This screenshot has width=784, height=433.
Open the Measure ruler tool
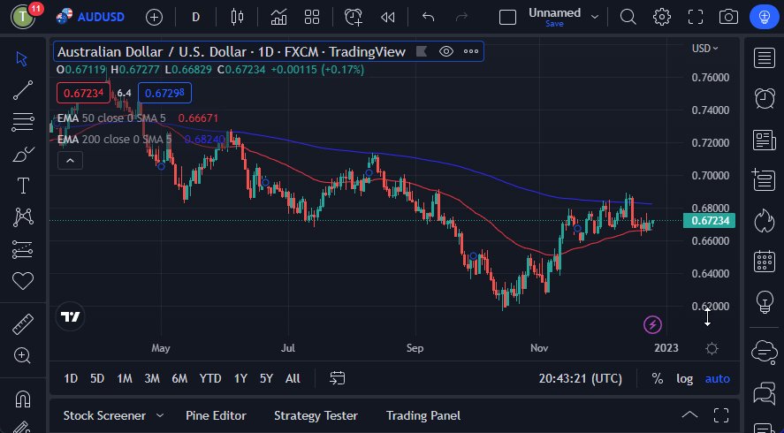coord(23,324)
